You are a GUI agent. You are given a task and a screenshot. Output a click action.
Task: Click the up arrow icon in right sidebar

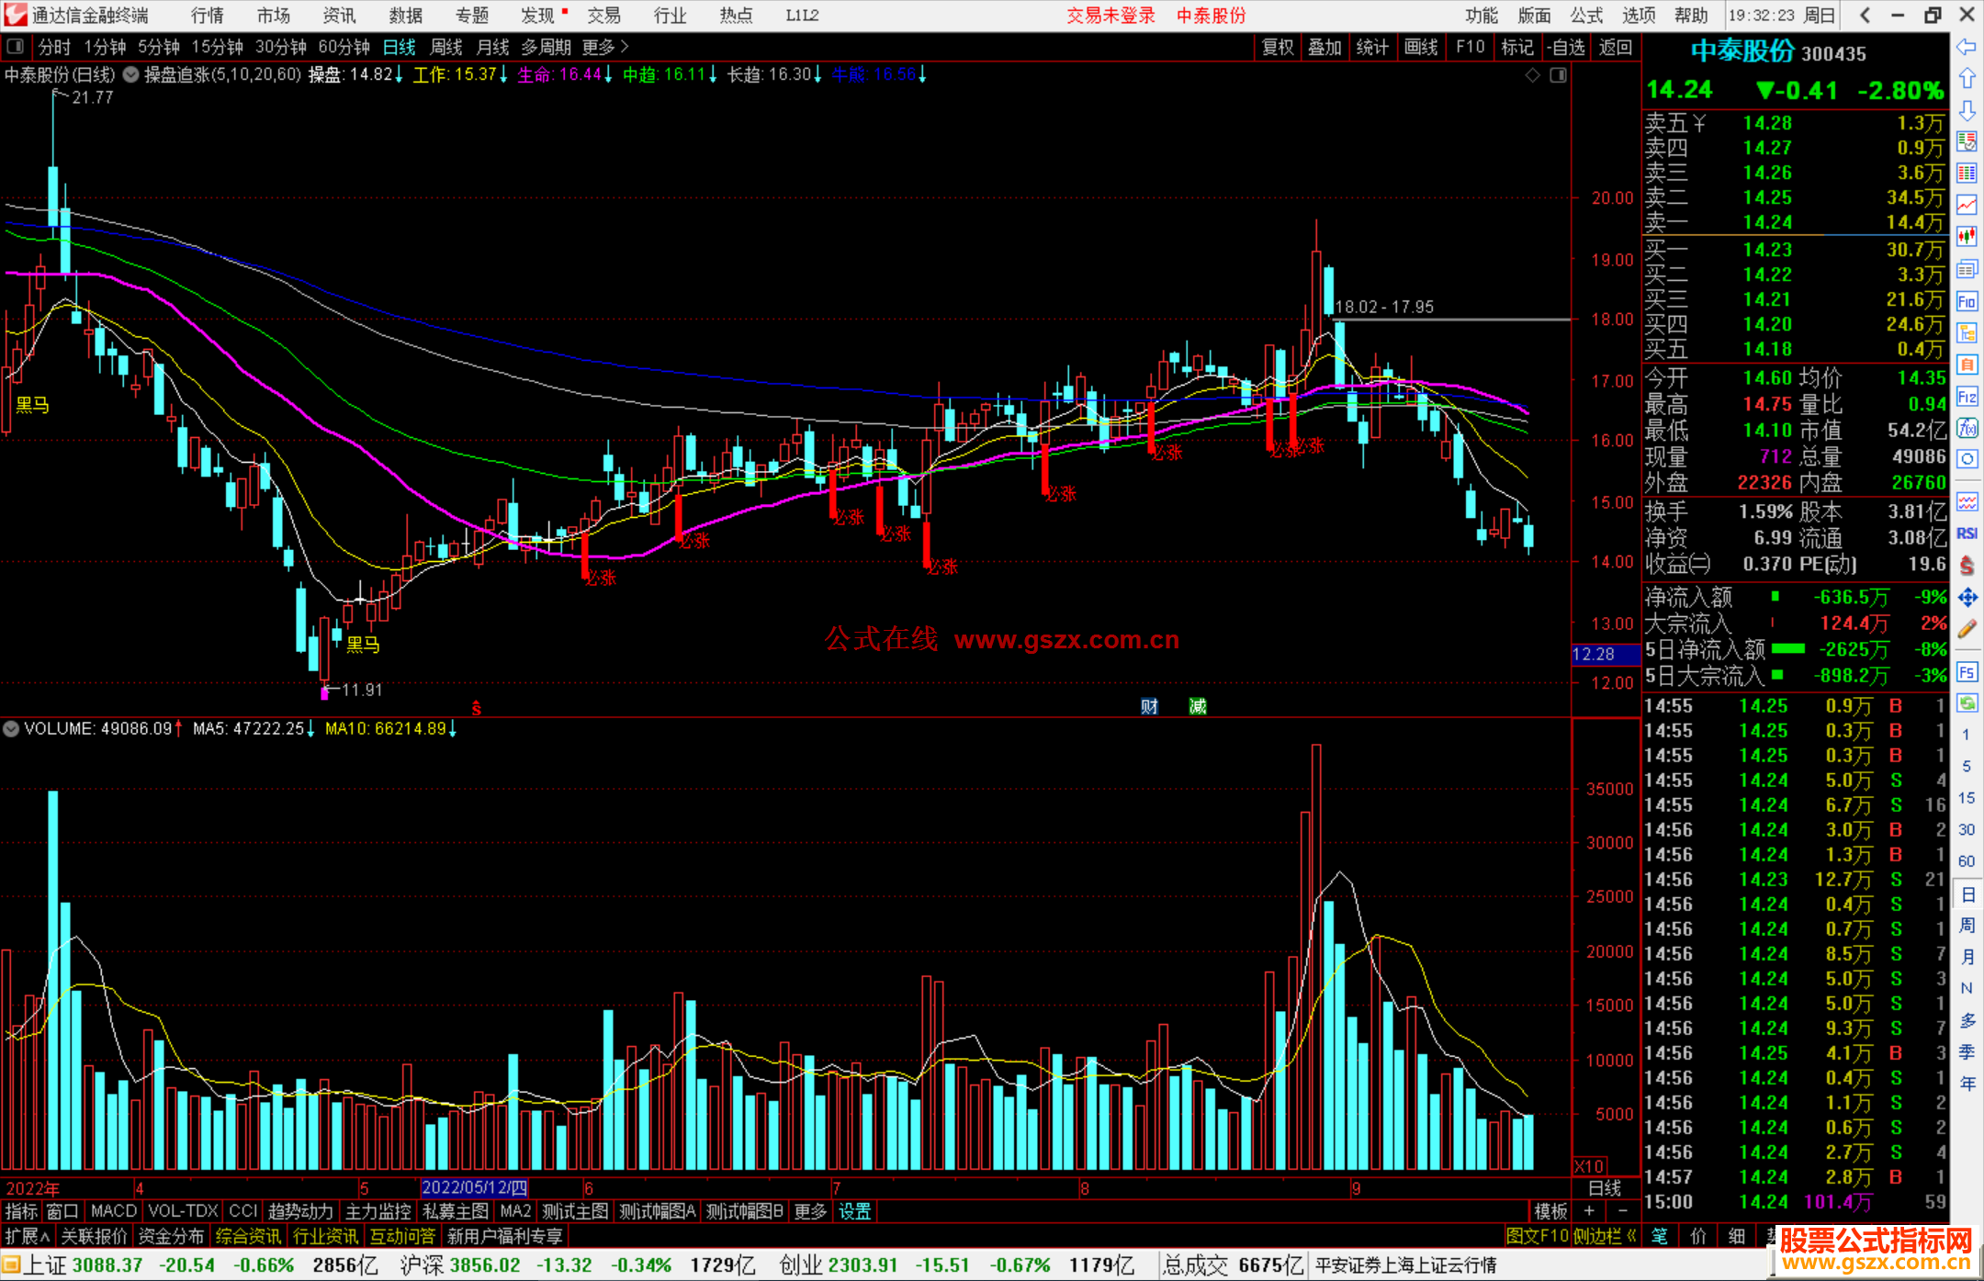click(x=1967, y=79)
